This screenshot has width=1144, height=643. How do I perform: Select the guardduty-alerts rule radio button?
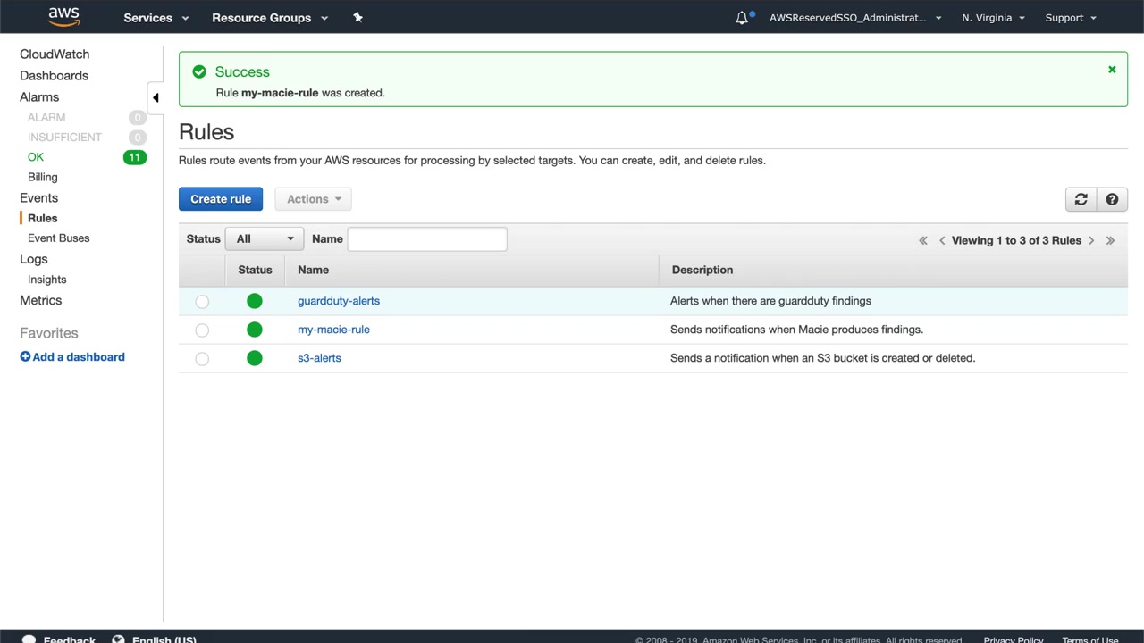click(202, 302)
